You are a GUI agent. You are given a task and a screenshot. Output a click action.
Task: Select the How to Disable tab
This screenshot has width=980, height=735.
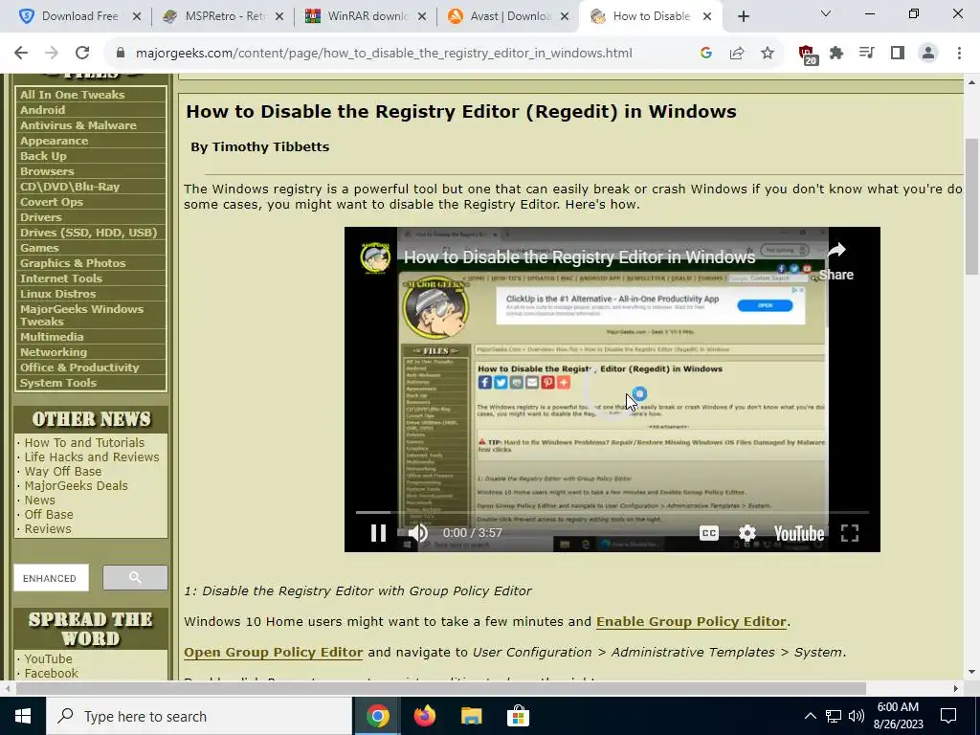650,17
